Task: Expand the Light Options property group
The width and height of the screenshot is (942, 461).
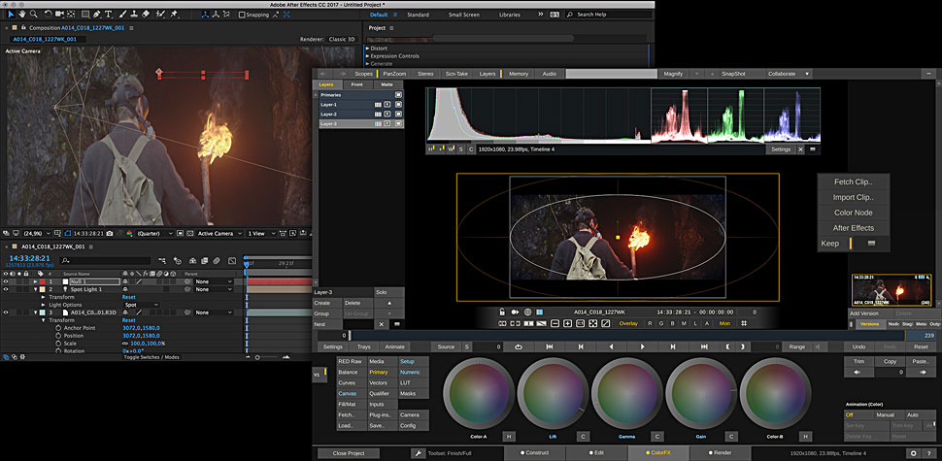Action: pos(43,305)
